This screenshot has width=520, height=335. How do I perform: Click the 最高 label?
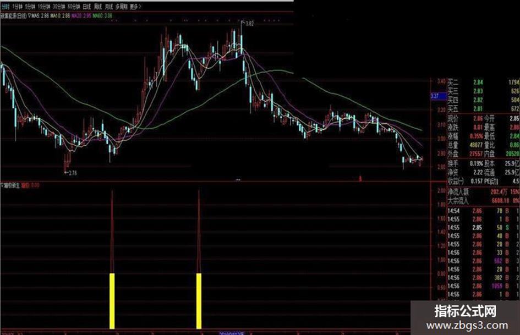[489, 128]
